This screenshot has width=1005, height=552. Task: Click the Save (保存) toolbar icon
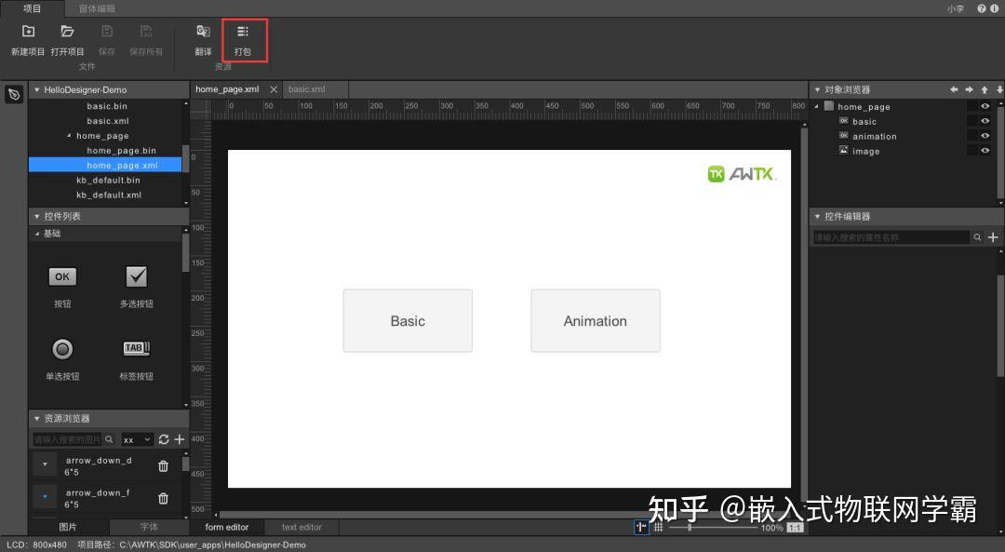coord(107,32)
